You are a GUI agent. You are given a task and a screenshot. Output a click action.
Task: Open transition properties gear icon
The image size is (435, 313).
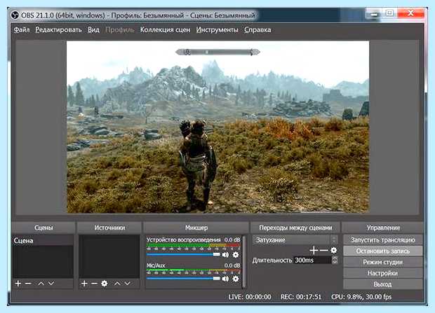tap(333, 251)
